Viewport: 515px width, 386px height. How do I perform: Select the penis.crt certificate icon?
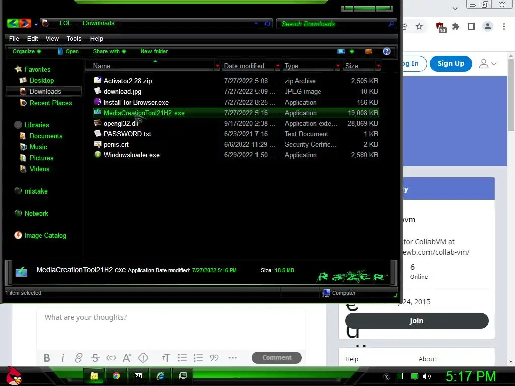[97, 144]
